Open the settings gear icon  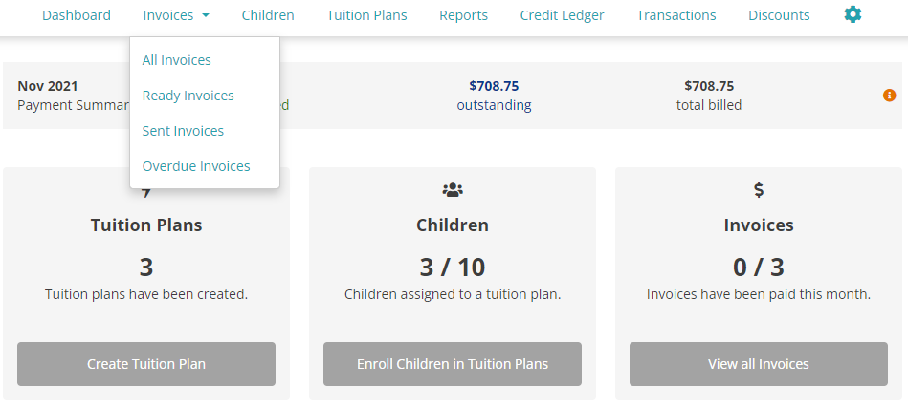pos(853,14)
